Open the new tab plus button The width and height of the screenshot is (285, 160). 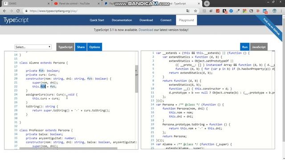(x=207, y=4)
